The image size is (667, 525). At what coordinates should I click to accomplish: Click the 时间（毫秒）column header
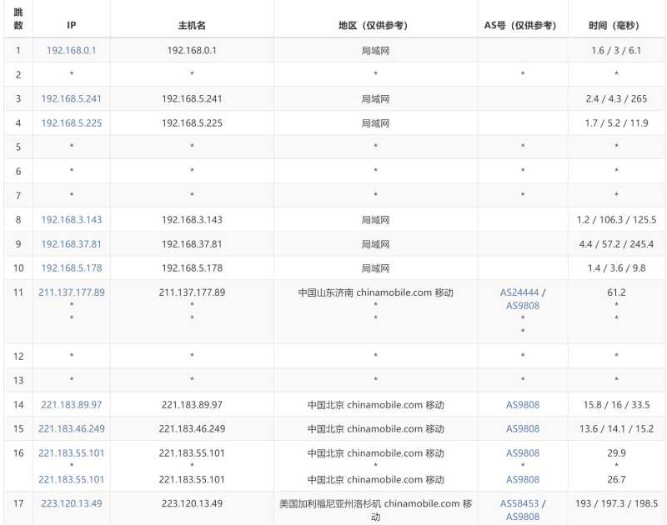click(x=616, y=26)
